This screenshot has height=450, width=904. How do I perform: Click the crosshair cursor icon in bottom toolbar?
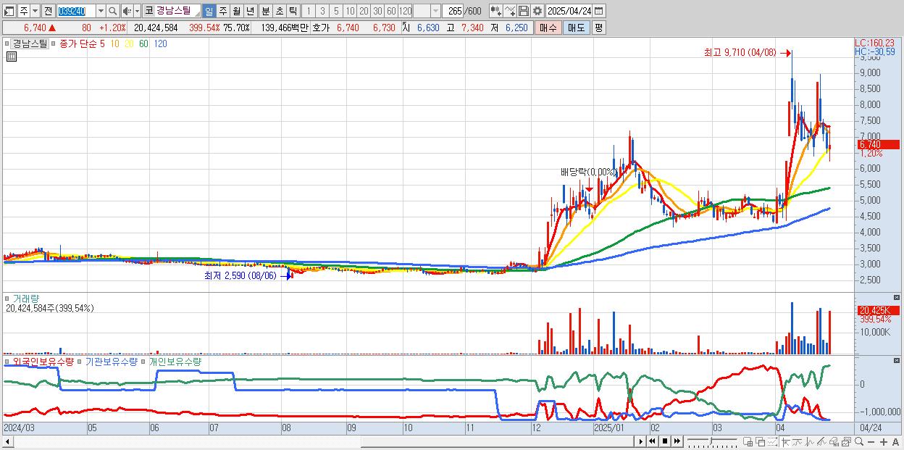pos(786,441)
